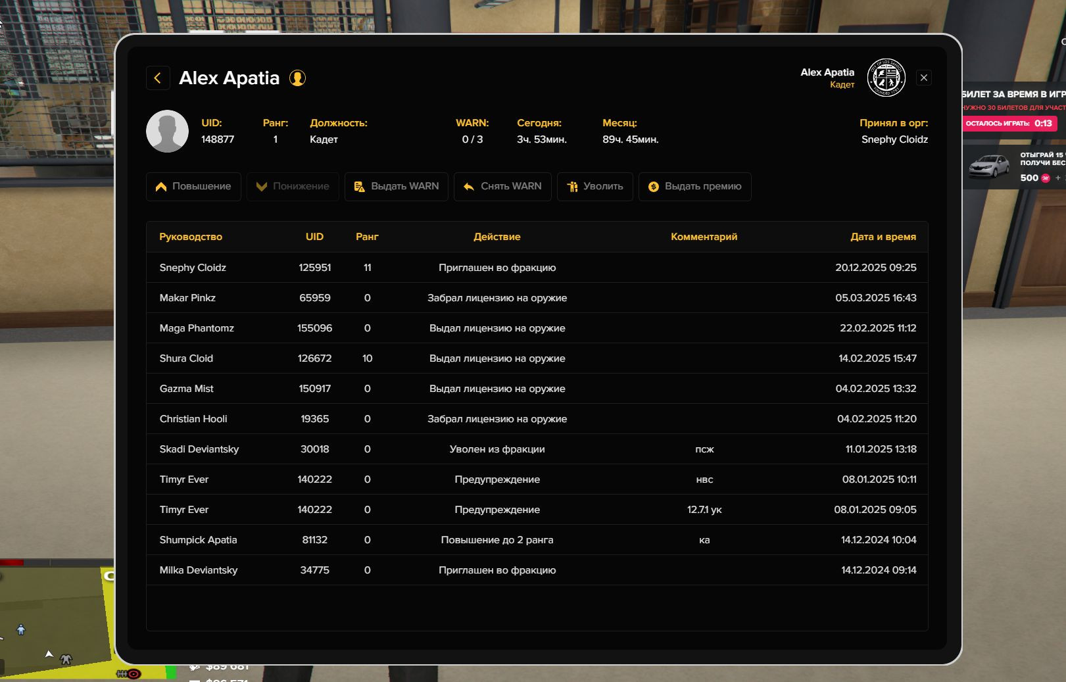The height and width of the screenshot is (682, 1066).
Task: Close the faction member panel
Action: pyautogui.click(x=924, y=78)
